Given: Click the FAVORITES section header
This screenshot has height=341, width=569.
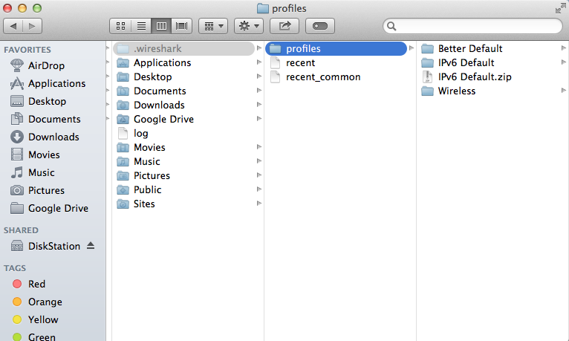Looking at the screenshot, I should pyautogui.click(x=27, y=50).
